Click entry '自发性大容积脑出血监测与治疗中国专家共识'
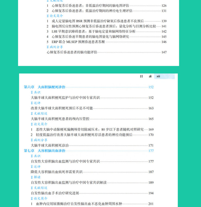 [x=65, y=161]
